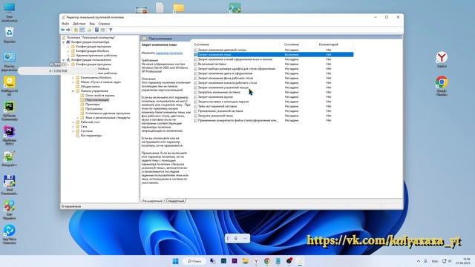The width and height of the screenshot is (475, 267).
Task: Click the Filter funnel toolbar icon
Action: coord(111,30)
